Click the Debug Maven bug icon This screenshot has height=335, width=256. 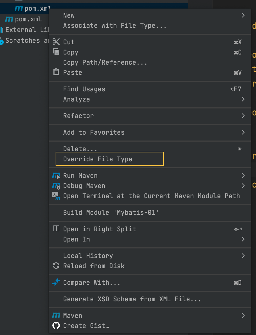56,186
